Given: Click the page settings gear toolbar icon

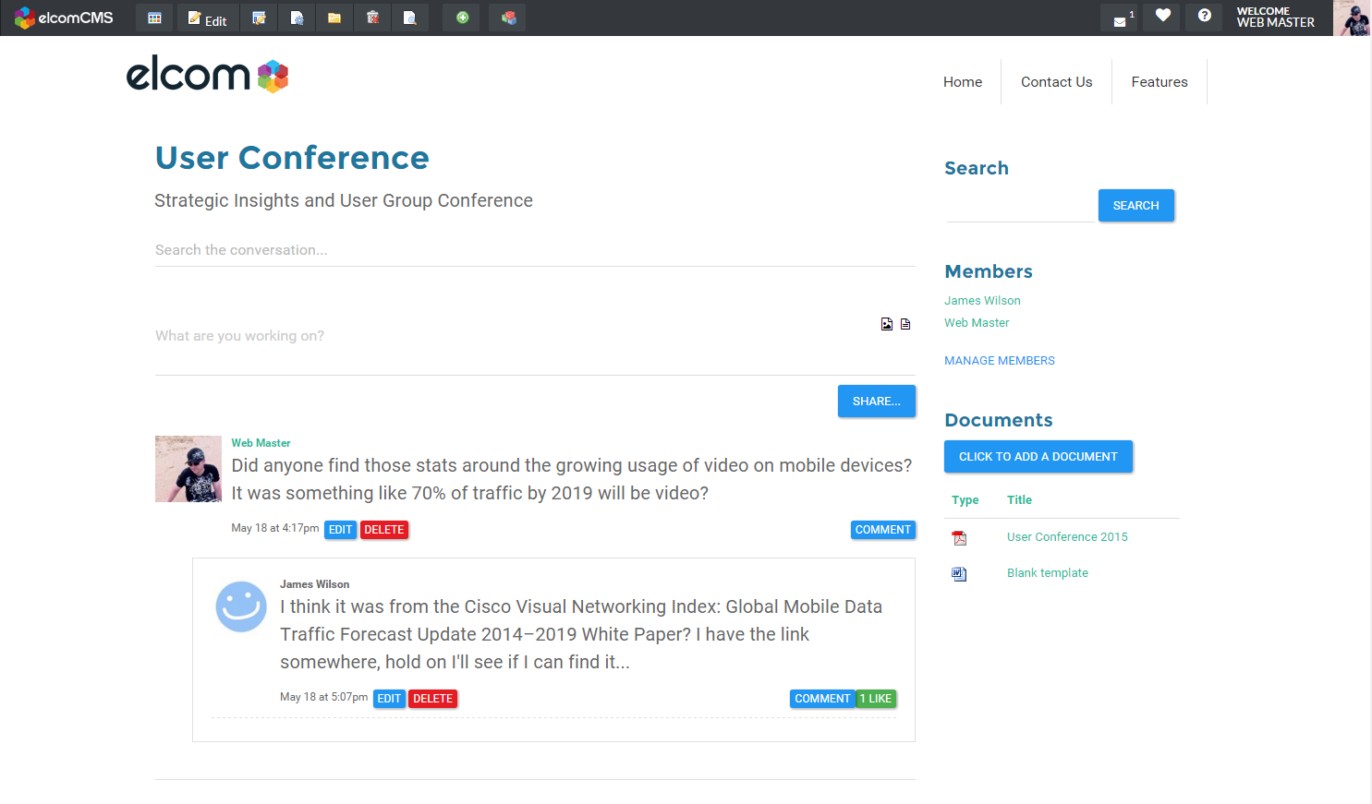Looking at the screenshot, I should [x=297, y=18].
